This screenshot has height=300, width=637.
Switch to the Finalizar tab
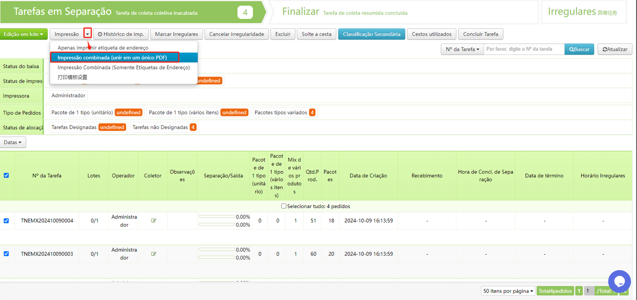point(301,12)
